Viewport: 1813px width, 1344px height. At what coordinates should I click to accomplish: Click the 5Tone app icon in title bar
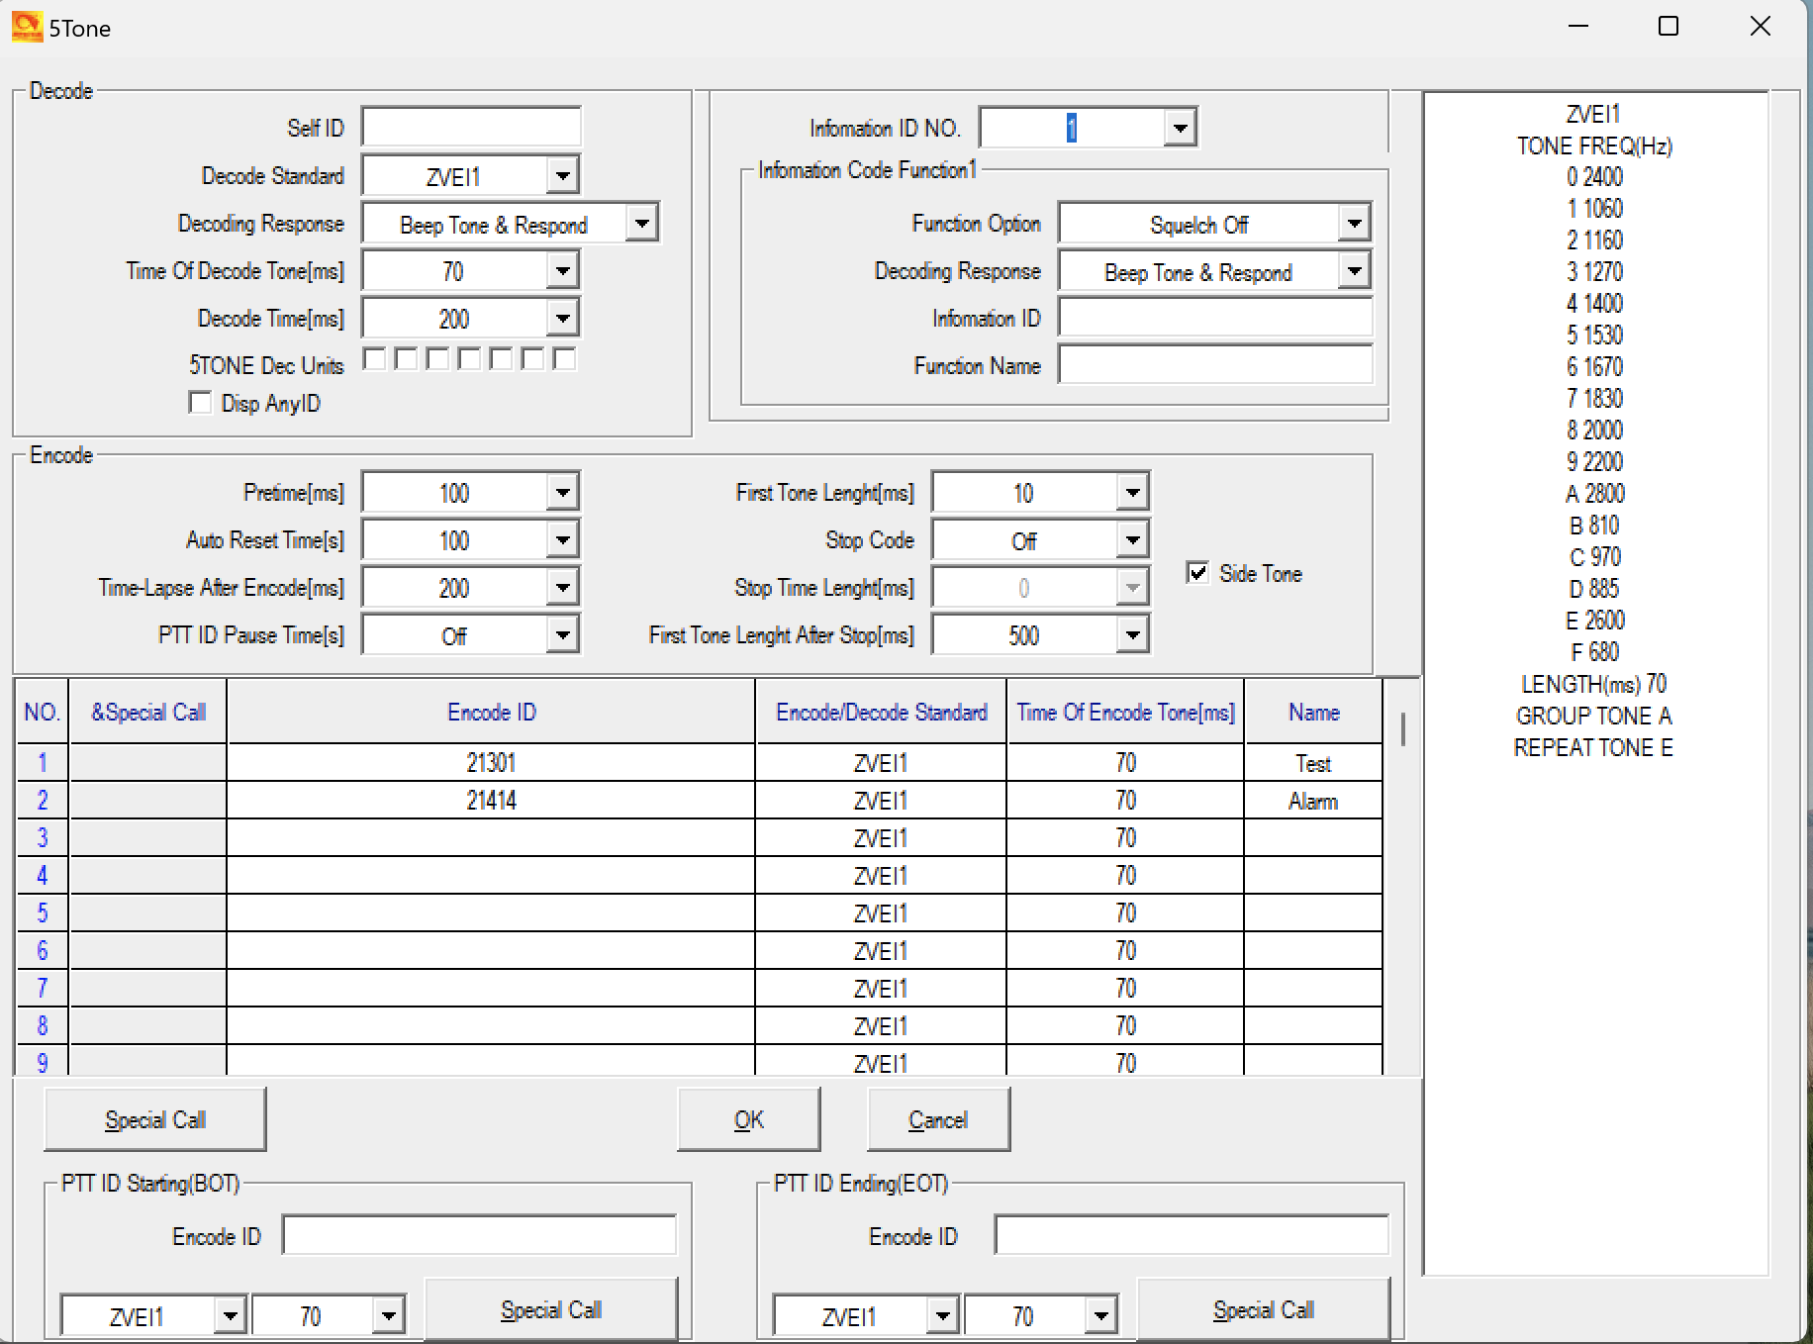point(27,27)
